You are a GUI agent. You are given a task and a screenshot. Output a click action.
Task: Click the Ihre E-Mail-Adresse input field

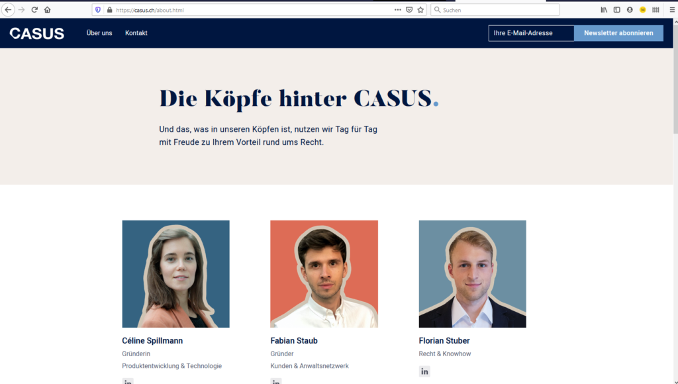[x=532, y=33]
